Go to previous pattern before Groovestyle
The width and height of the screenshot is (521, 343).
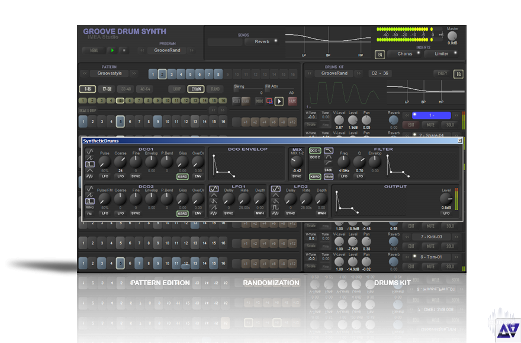pos(84,74)
